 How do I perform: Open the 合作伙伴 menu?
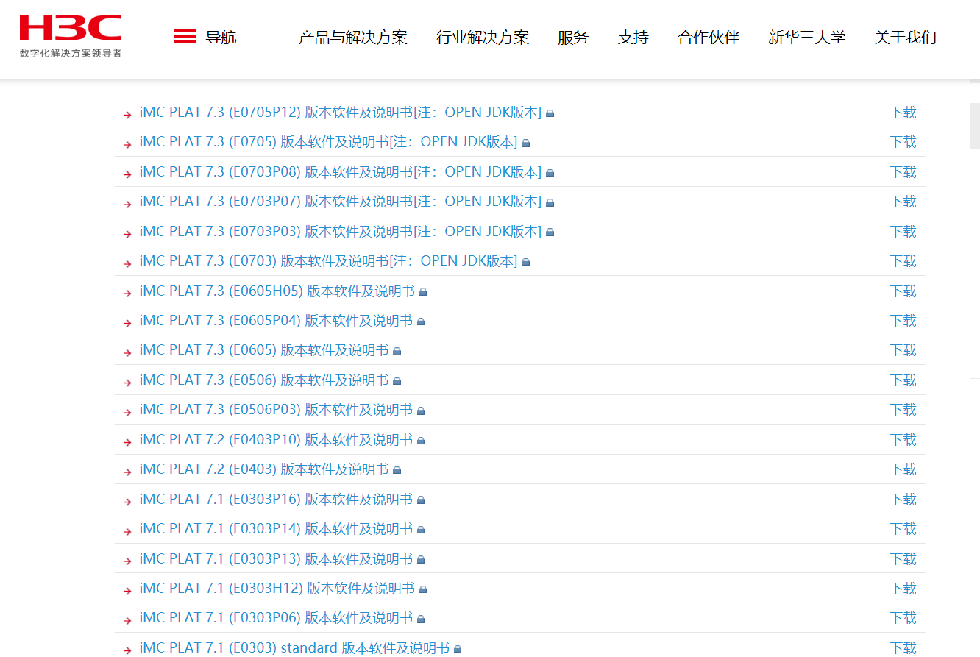pyautogui.click(x=709, y=38)
